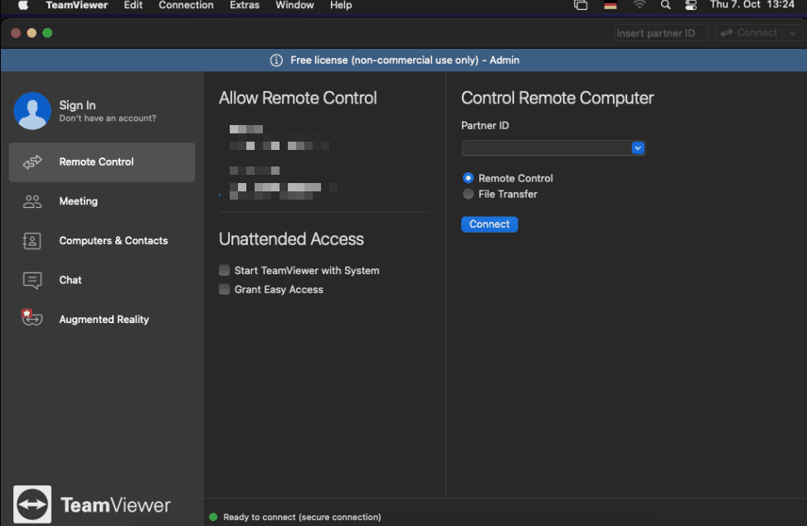Click the date and time in menu bar
The height and width of the screenshot is (526, 807).
pyautogui.click(x=752, y=5)
